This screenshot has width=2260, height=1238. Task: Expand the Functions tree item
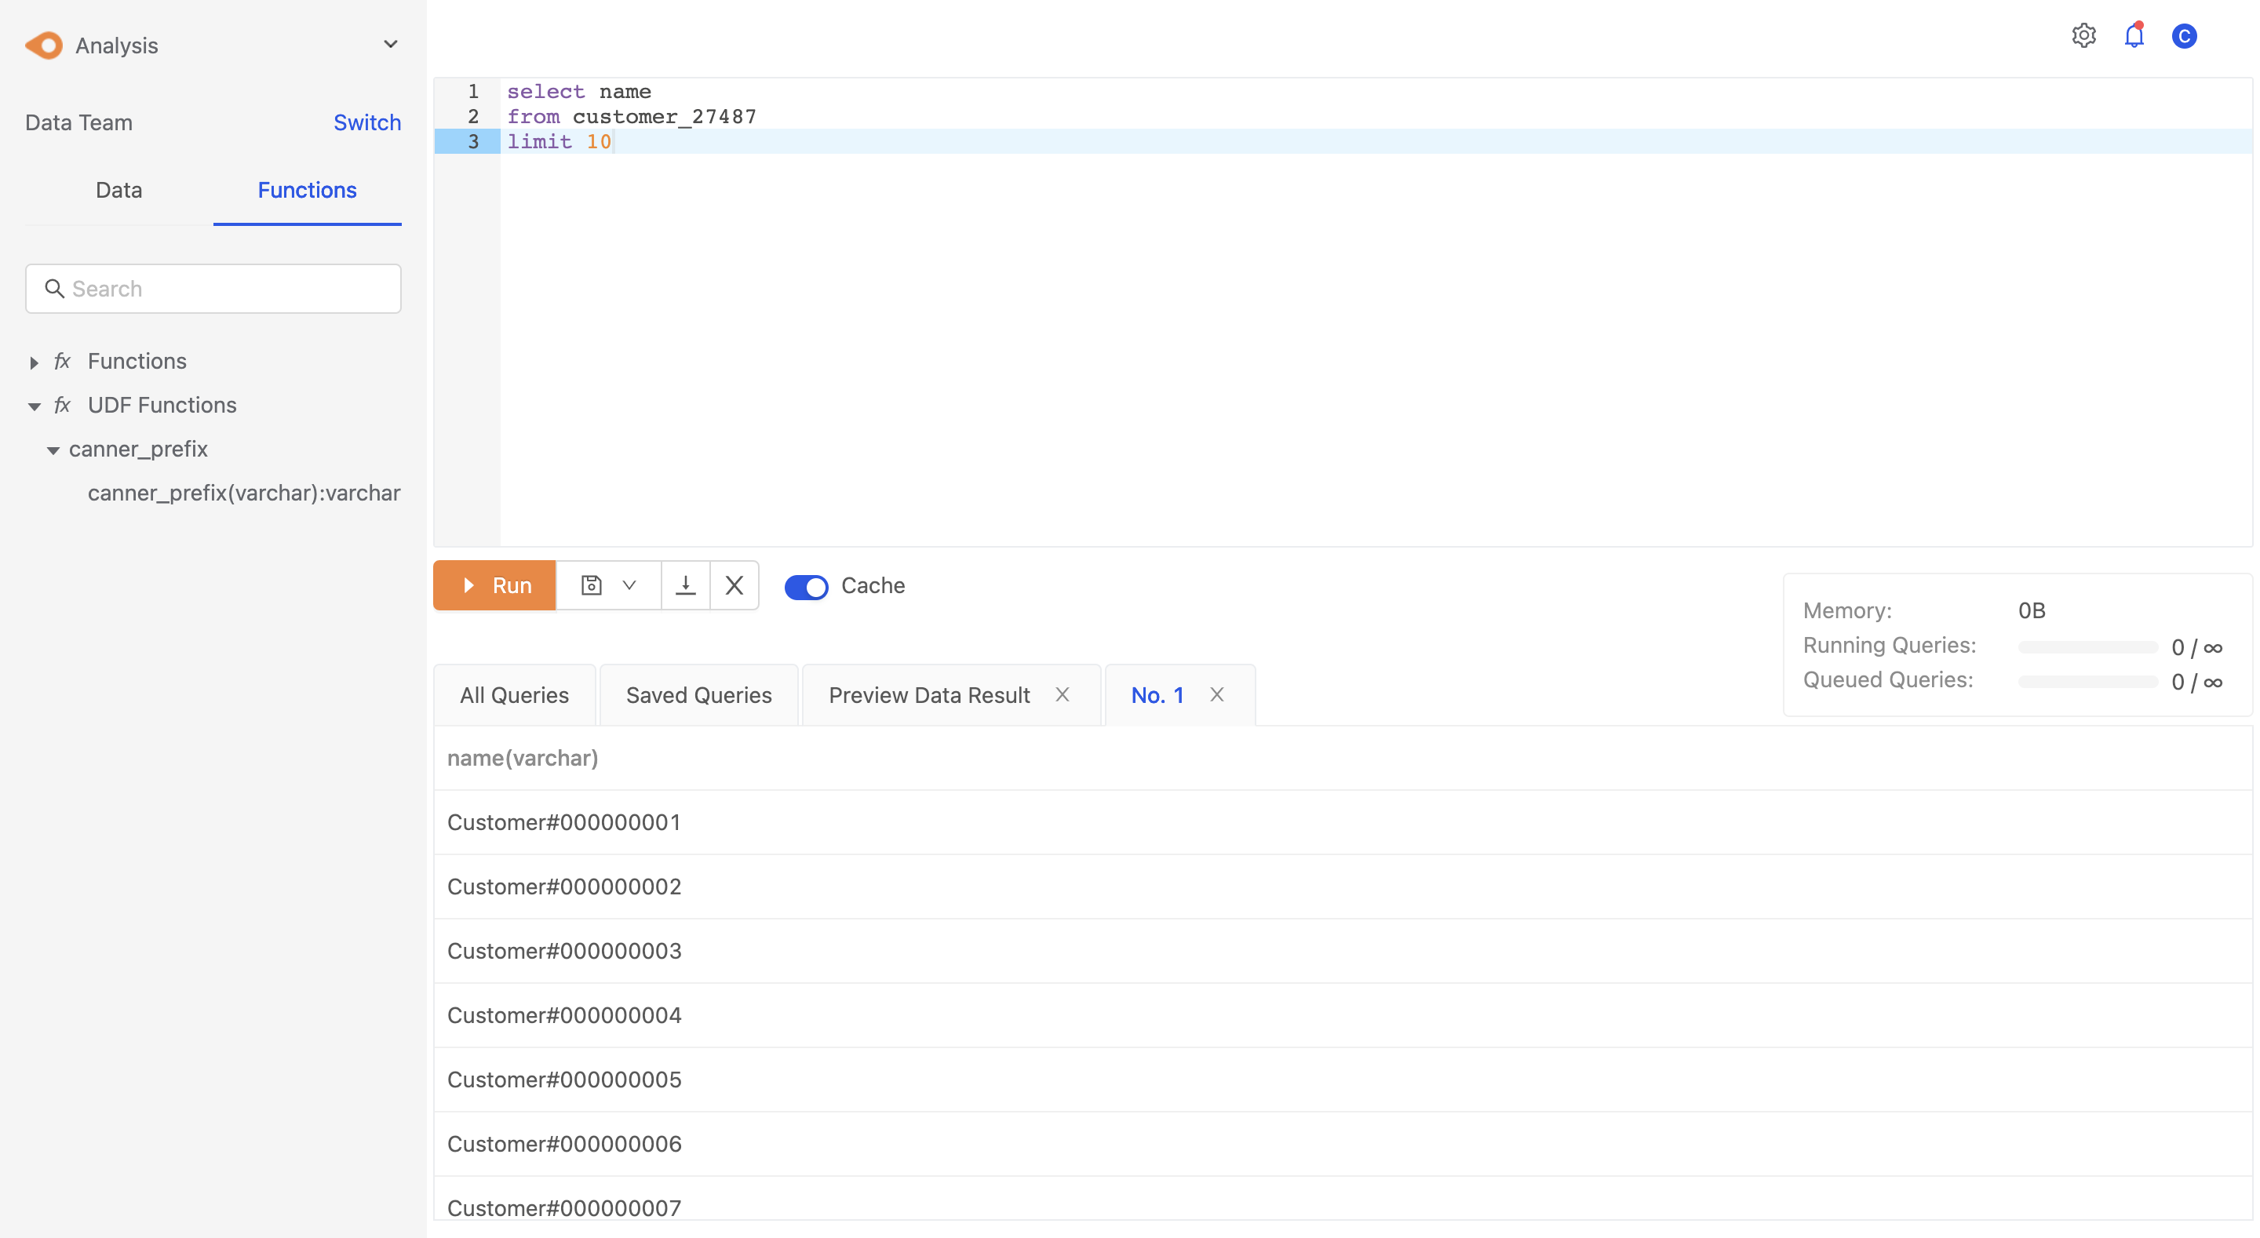pyautogui.click(x=34, y=360)
